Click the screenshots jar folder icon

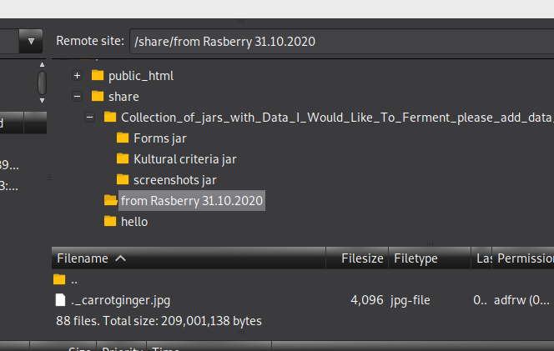123,179
